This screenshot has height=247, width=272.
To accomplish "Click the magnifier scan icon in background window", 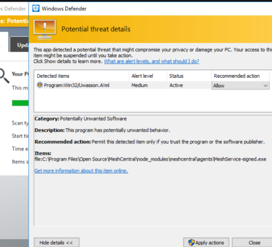I will (x=4, y=76).
